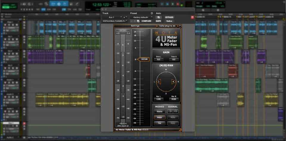Open the <factory default> preset dropdown
Viewport: 286px width, 141px height.
click(141, 17)
